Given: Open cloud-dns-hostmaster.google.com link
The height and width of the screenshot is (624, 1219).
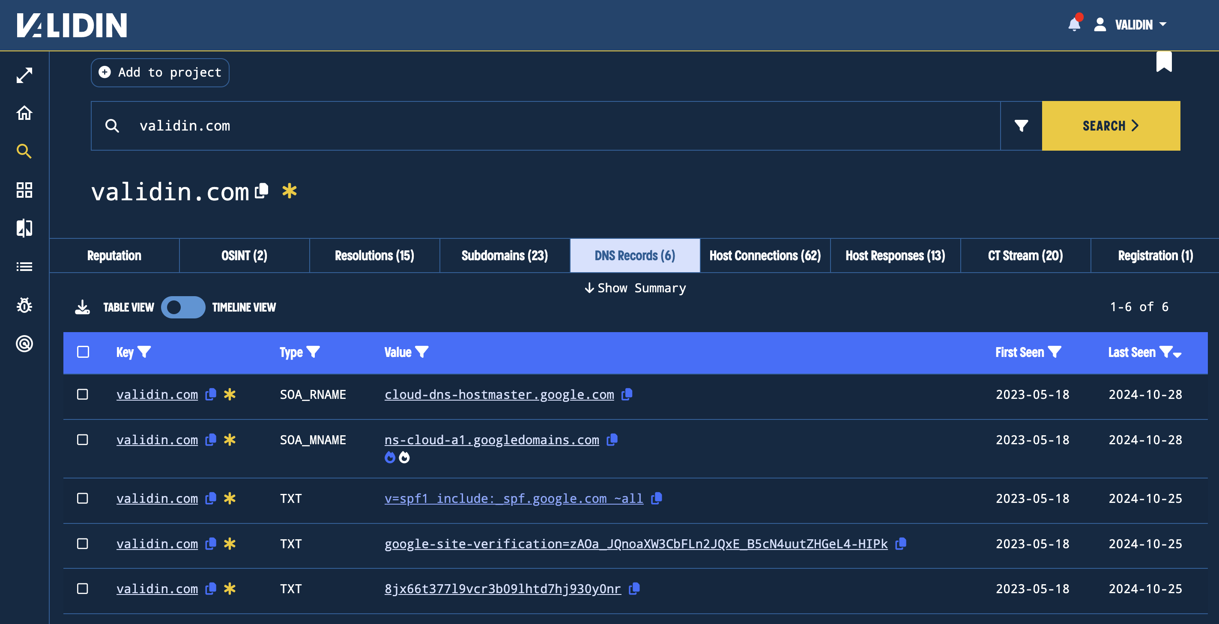Looking at the screenshot, I should 499,394.
